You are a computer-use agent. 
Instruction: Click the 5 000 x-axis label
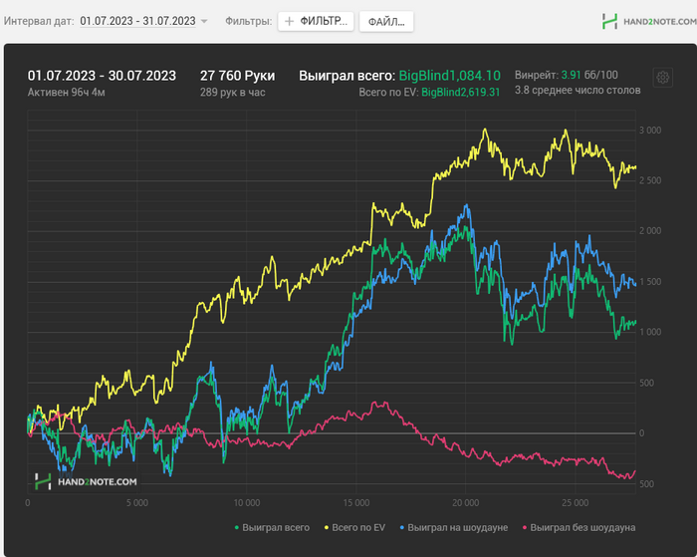137,503
